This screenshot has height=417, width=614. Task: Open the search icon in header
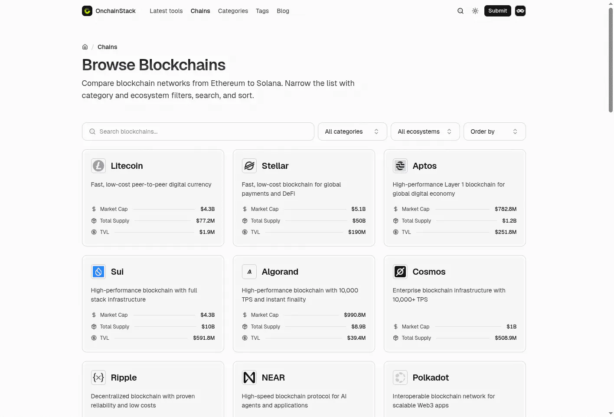tap(460, 11)
